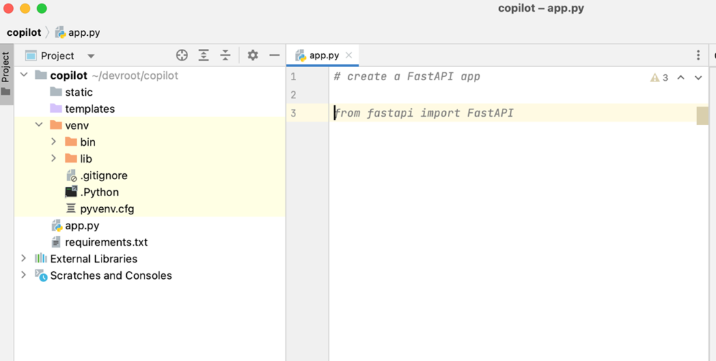Click the Collapse All icon in Project panel
Viewport: 716px width, 361px height.
coord(226,55)
